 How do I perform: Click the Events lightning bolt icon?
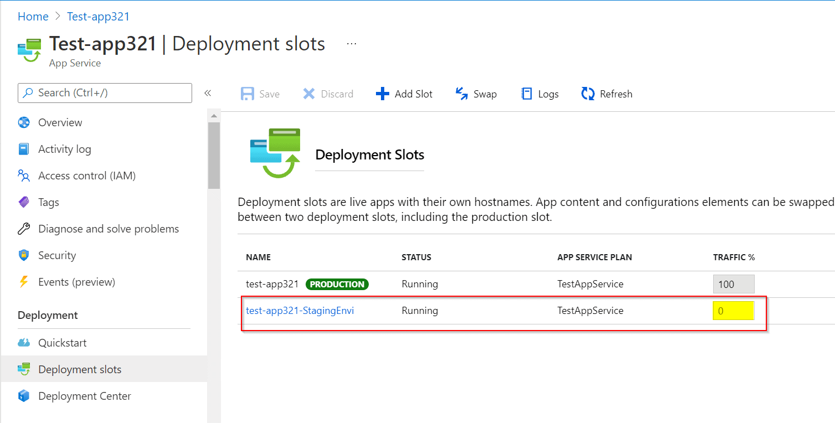click(x=24, y=282)
